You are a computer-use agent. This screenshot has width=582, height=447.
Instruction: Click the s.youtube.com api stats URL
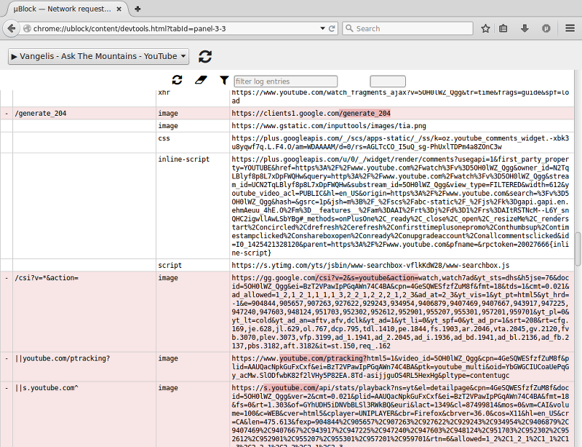click(400, 416)
